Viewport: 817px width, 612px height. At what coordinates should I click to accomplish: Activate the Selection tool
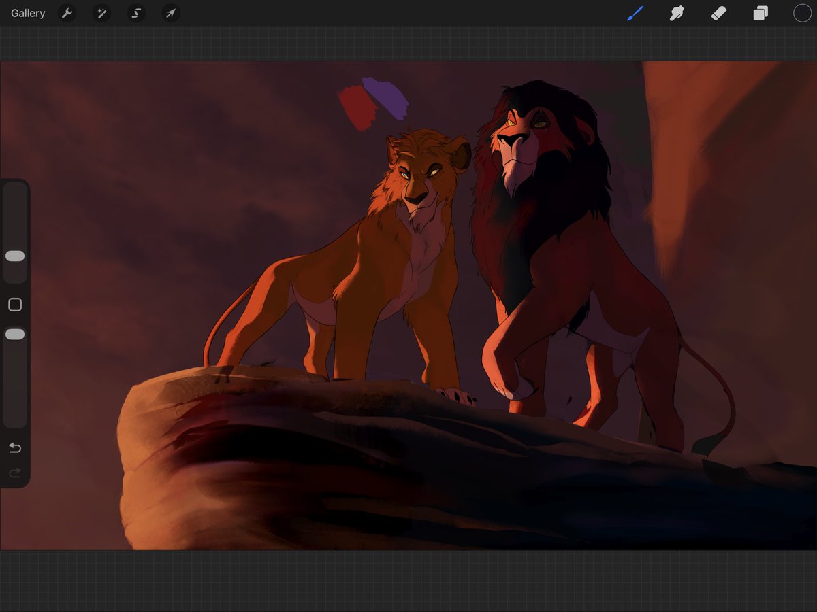[x=136, y=13]
